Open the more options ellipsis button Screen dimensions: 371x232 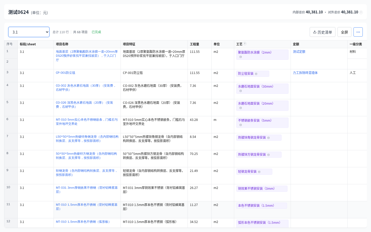[x=358, y=32]
